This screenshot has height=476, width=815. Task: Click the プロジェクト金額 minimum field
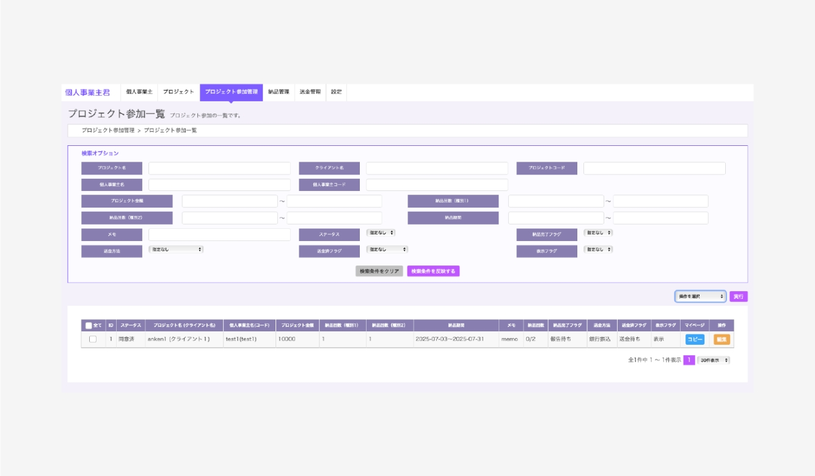pos(230,201)
